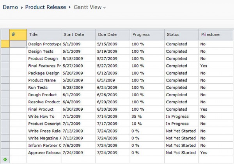
Task: Go to the Demo breadcrumb link
Action: [x=11, y=7]
